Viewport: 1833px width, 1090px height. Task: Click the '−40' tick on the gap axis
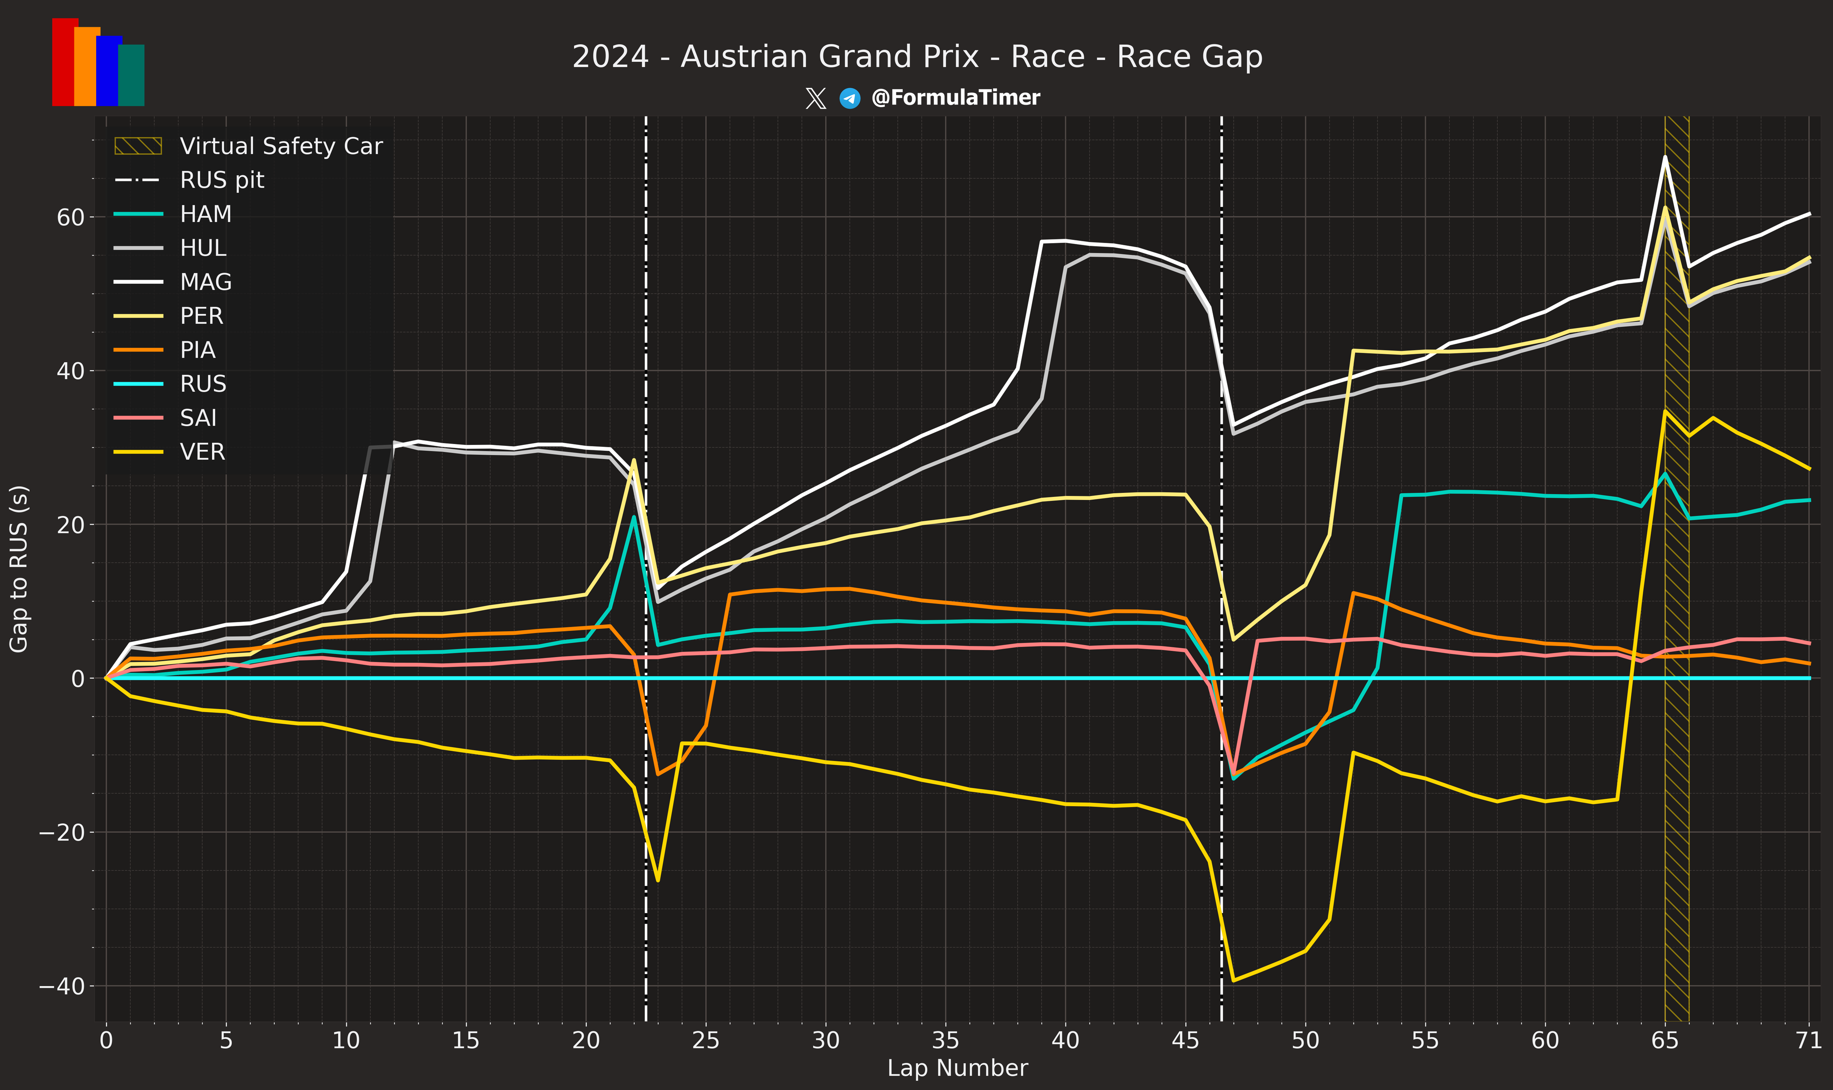point(62,987)
